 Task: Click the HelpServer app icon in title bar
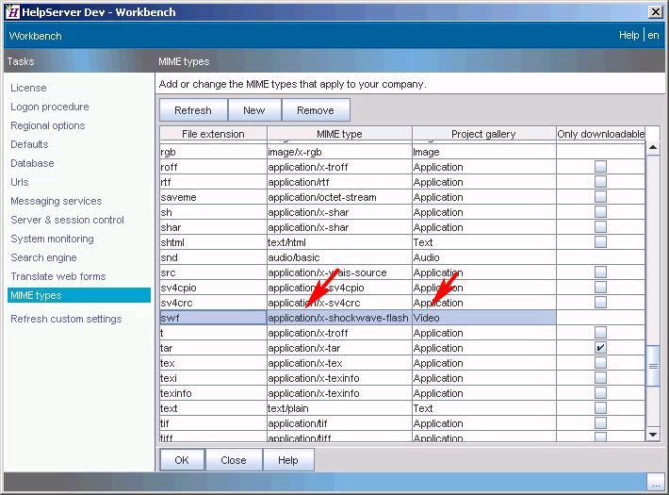13,12
